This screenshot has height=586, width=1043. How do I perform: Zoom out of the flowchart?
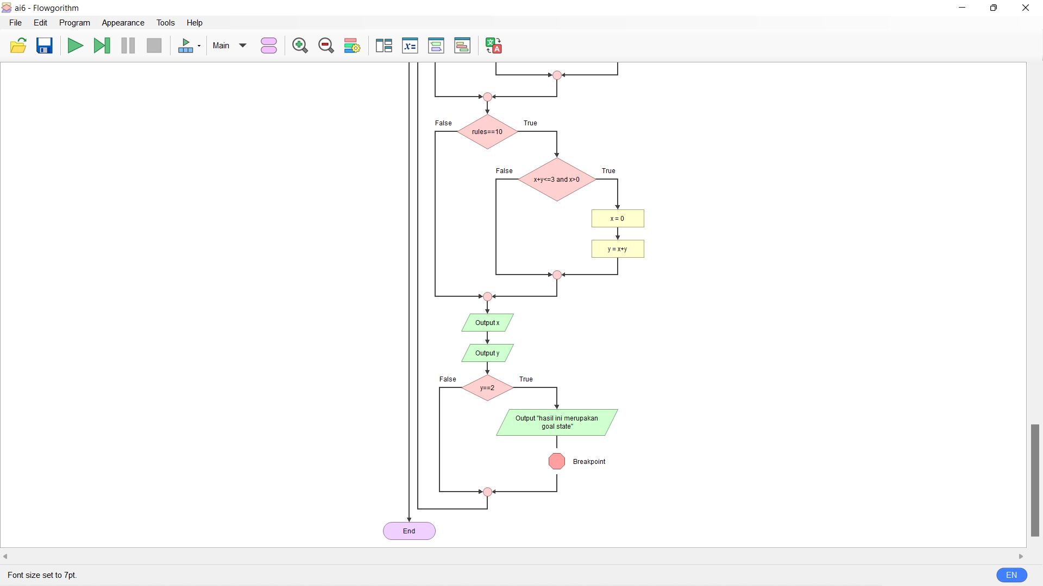326,46
